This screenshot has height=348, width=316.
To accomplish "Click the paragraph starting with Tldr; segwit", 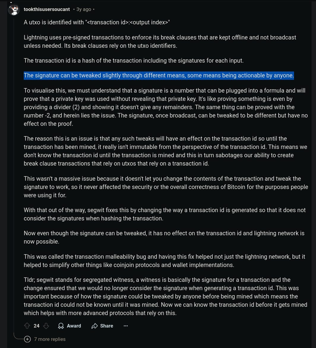I will 165,296.
